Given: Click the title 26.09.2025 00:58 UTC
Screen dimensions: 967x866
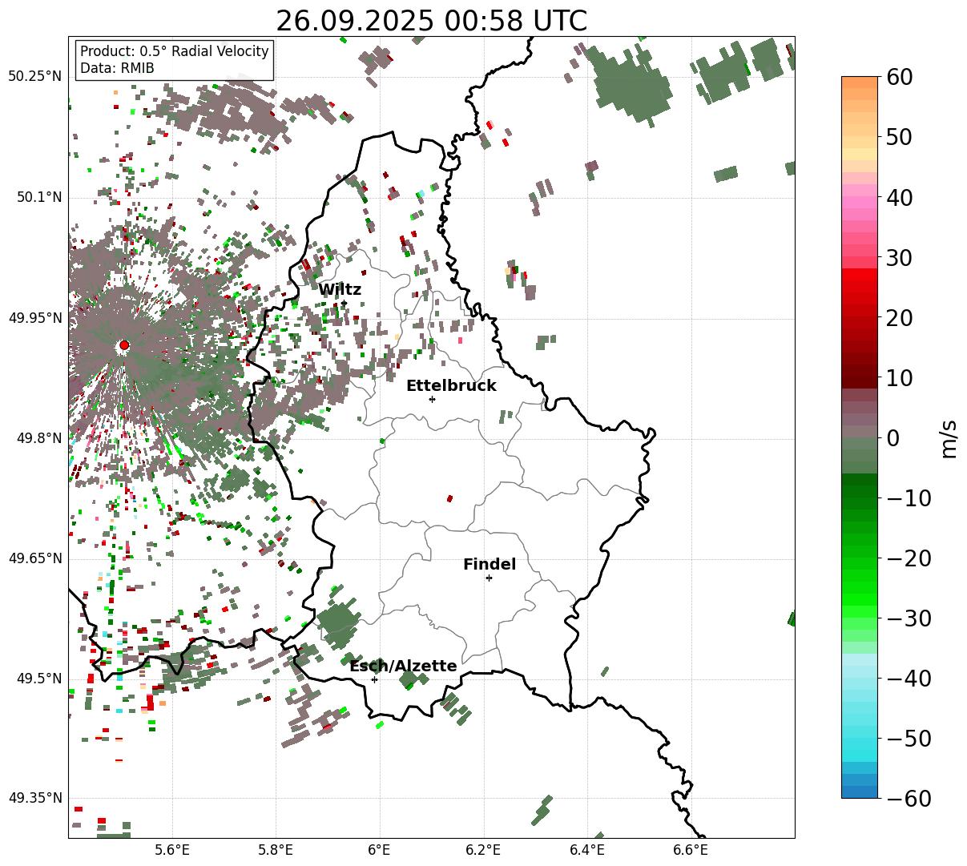Looking at the screenshot, I should coord(431,21).
